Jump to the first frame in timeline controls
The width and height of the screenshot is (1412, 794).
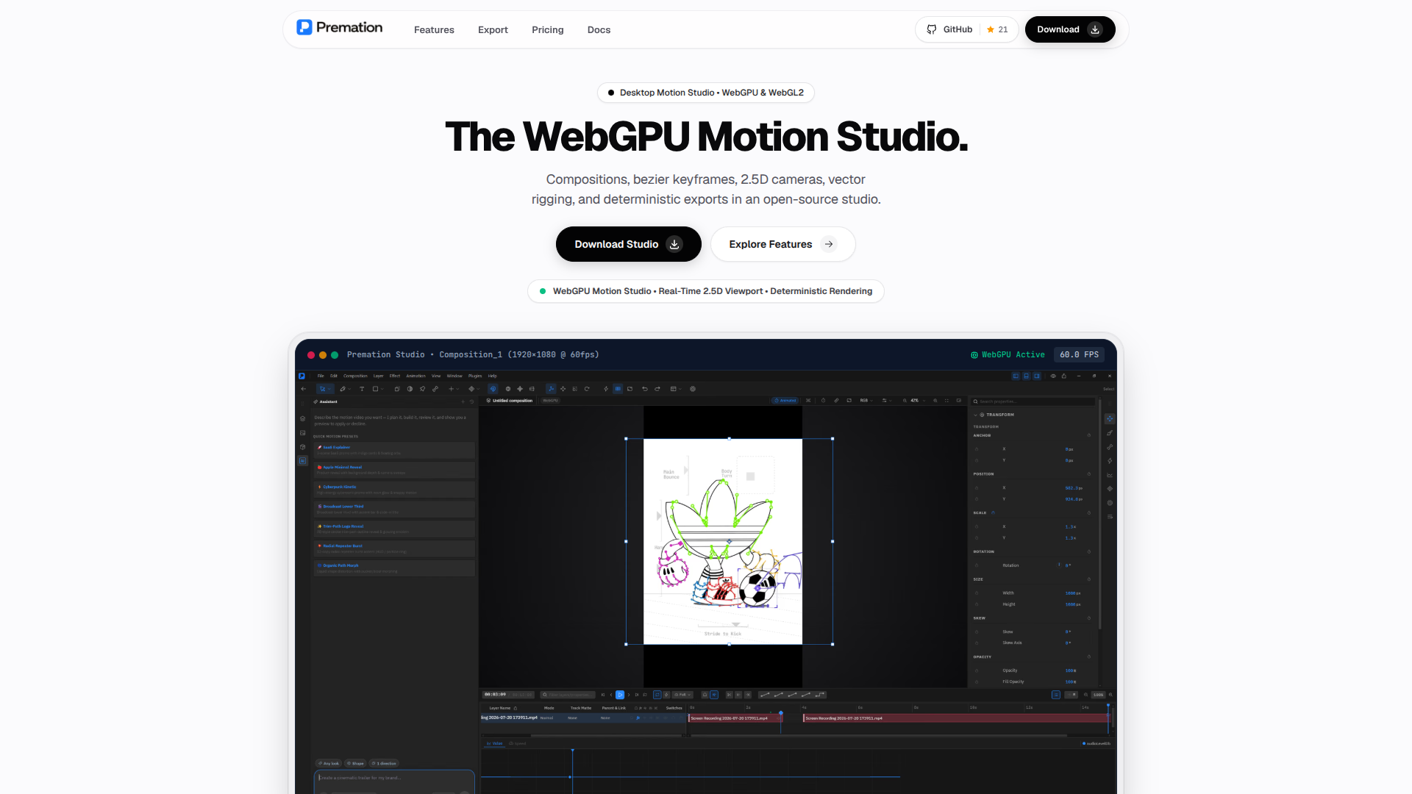[603, 695]
